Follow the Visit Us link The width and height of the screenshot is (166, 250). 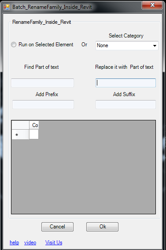(x=54, y=243)
